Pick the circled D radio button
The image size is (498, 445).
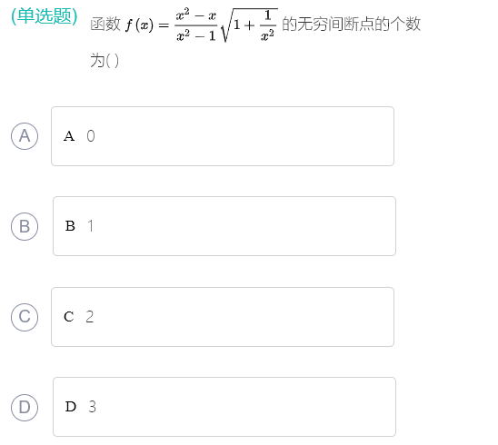click(x=25, y=407)
